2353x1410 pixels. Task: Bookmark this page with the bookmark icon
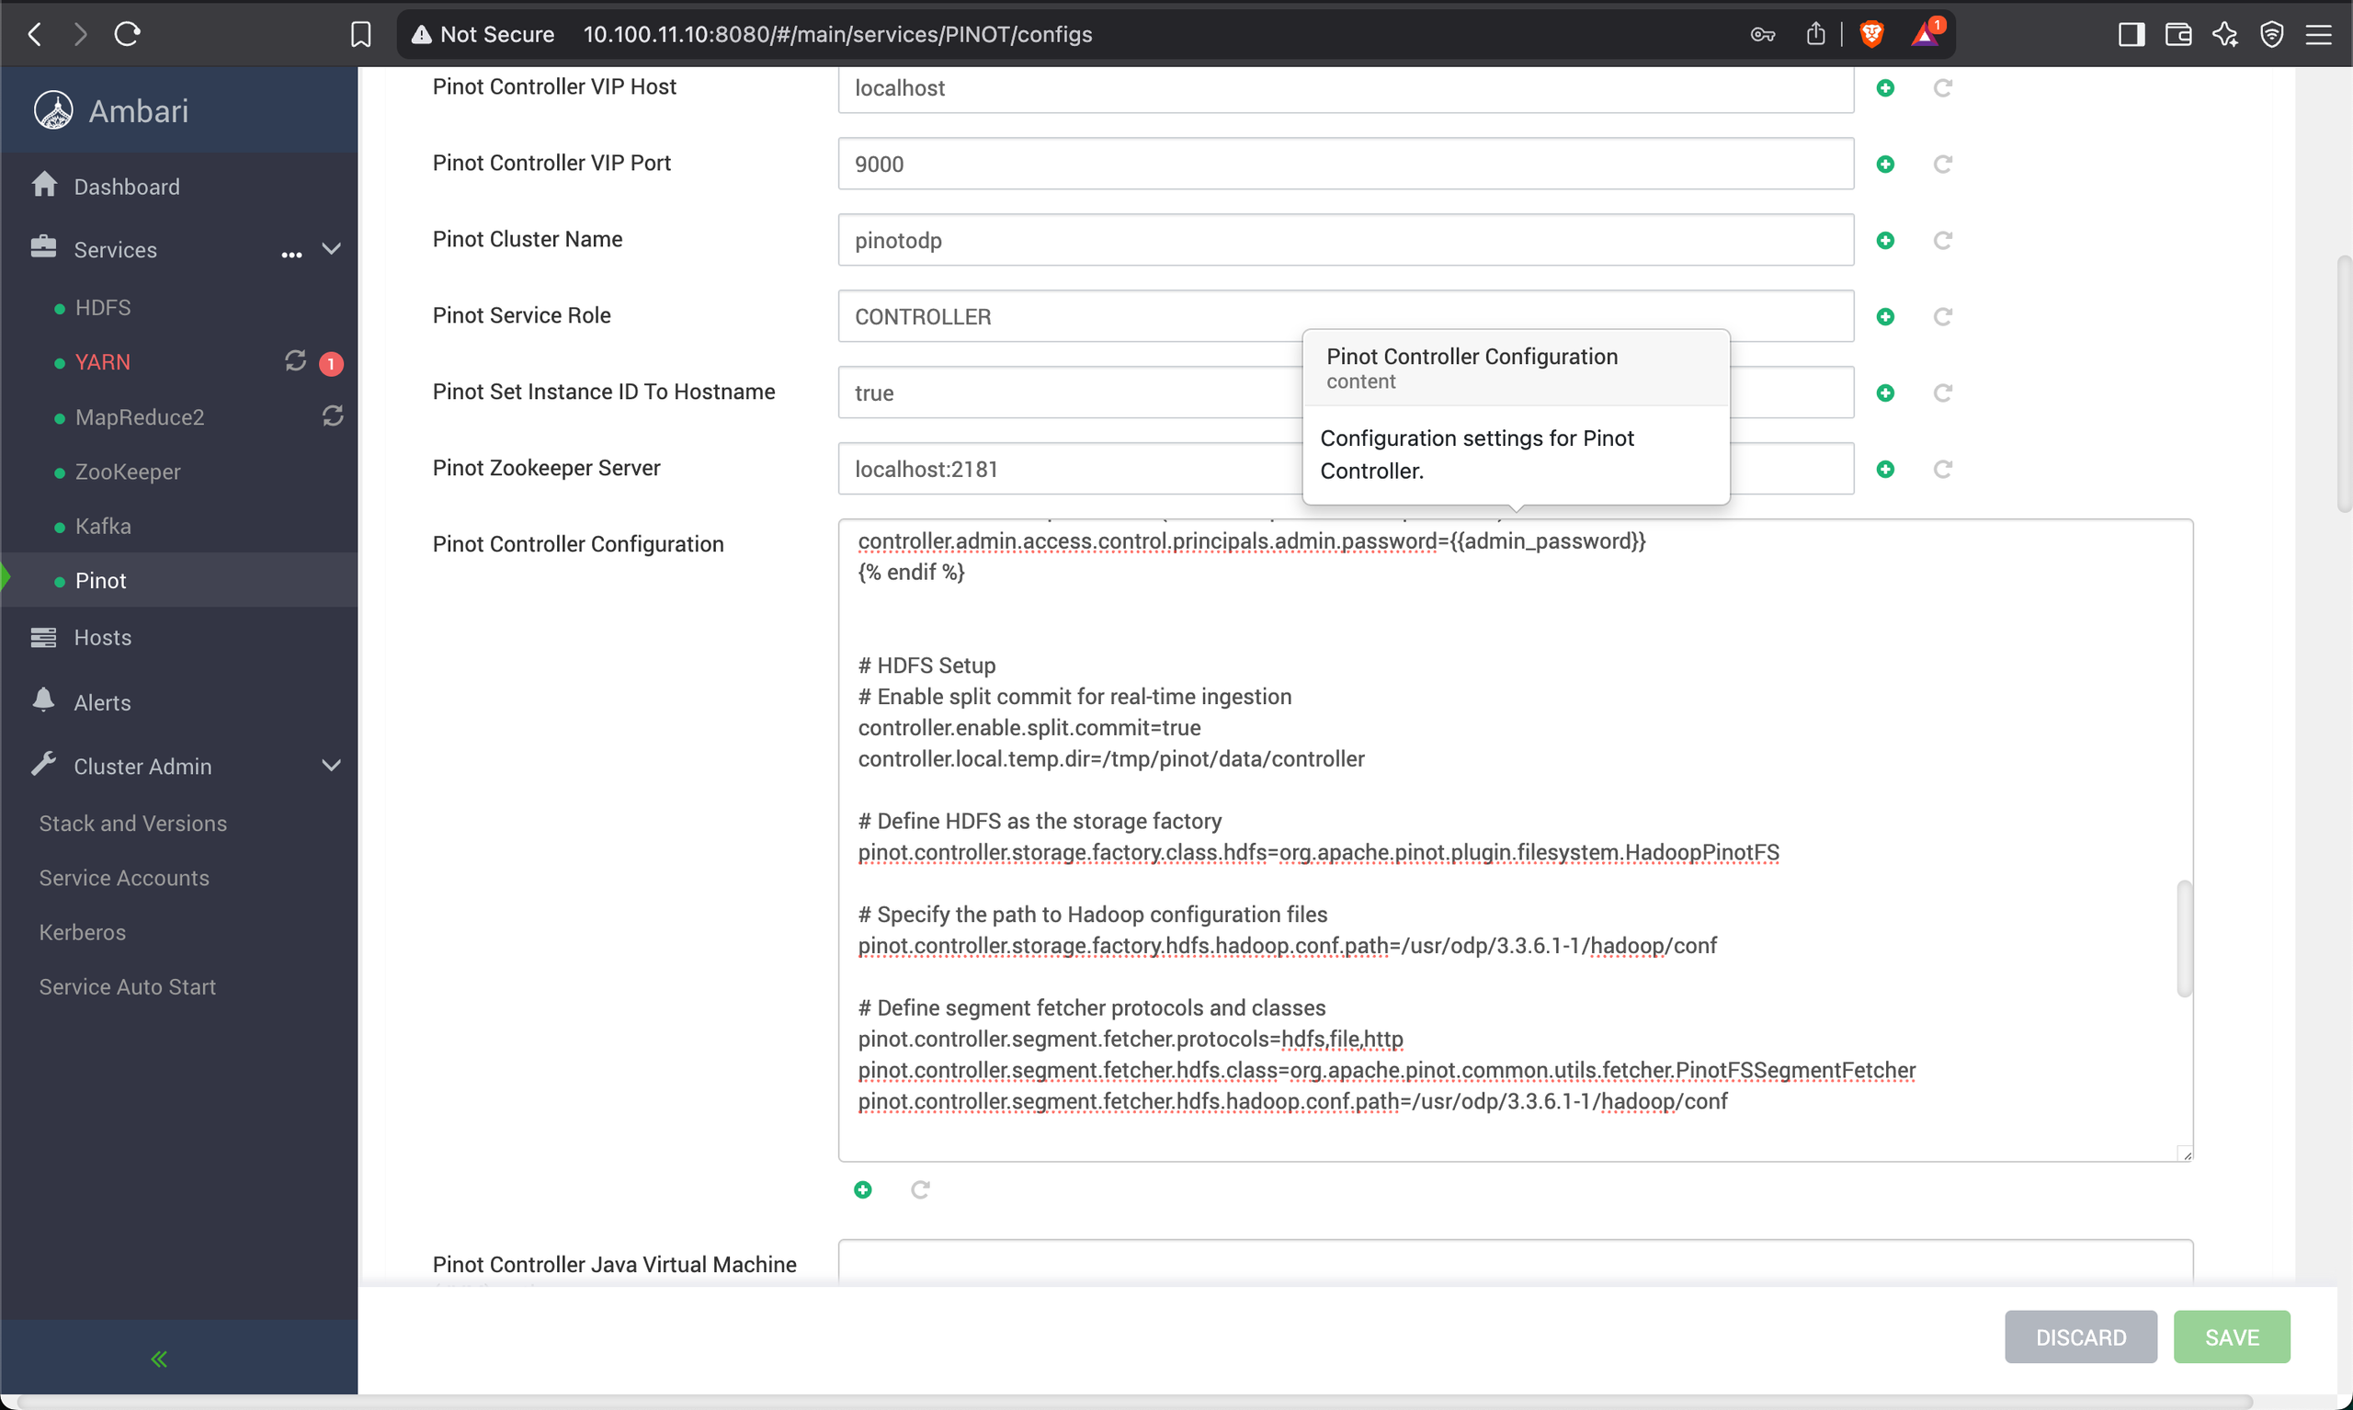click(x=361, y=34)
